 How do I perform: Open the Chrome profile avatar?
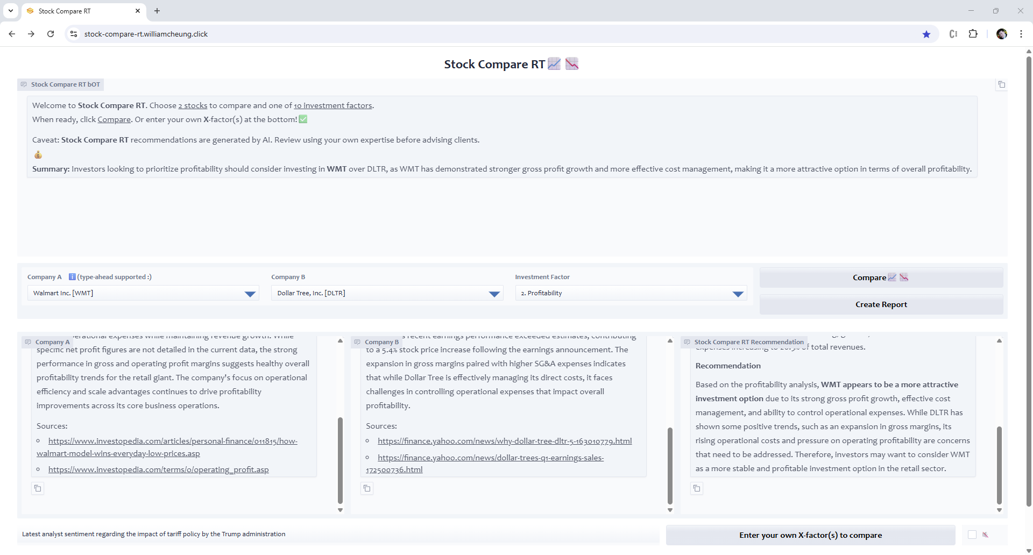coord(1002,34)
